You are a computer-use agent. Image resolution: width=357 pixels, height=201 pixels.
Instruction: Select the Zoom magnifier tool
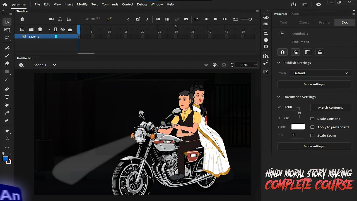point(7,138)
